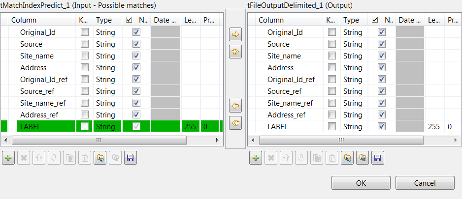
Task: Open Type cell for input Address row
Action: tap(107, 68)
